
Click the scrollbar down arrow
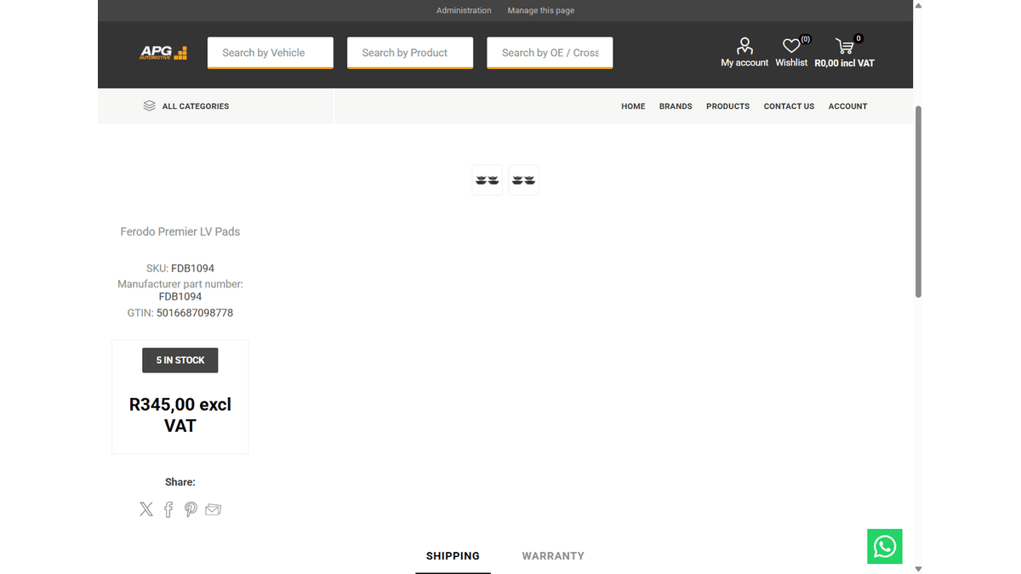[918, 568]
